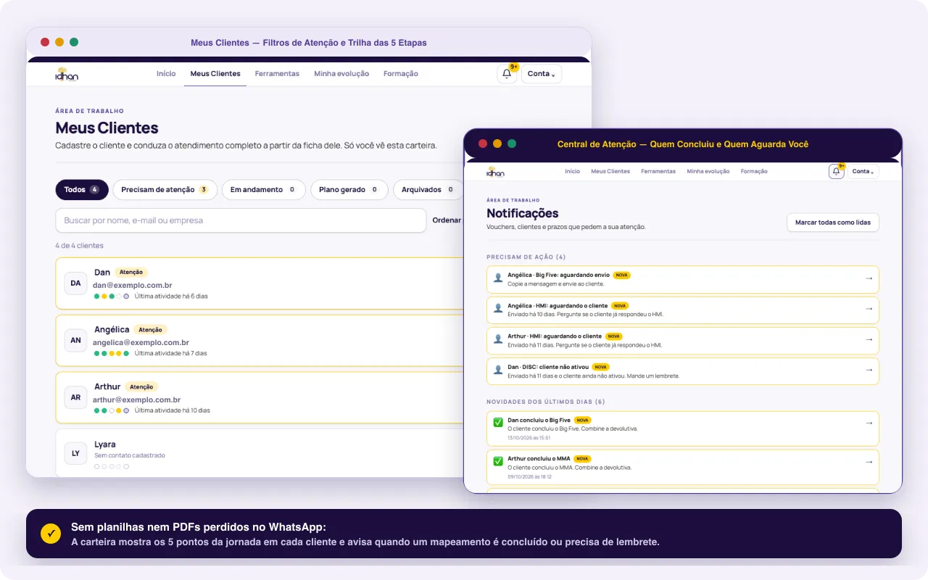Show Em andamento clients

264,190
